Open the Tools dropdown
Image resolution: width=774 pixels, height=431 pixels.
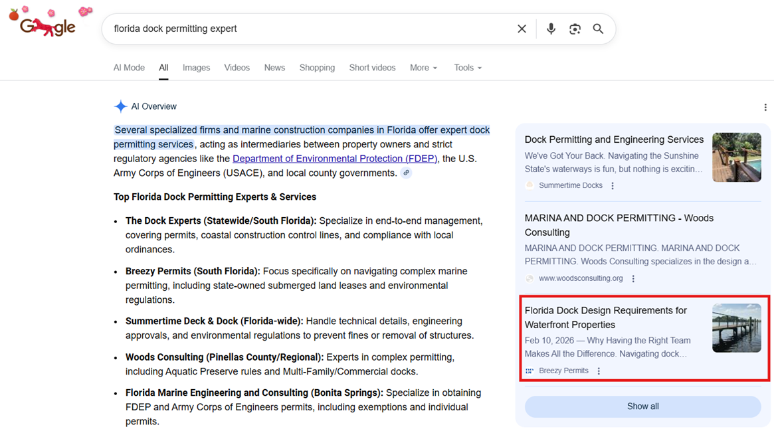(x=468, y=68)
